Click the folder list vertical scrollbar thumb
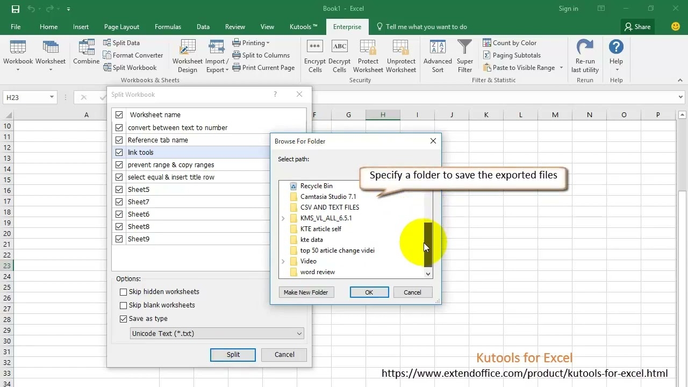This screenshot has width=688, height=387. (428, 245)
